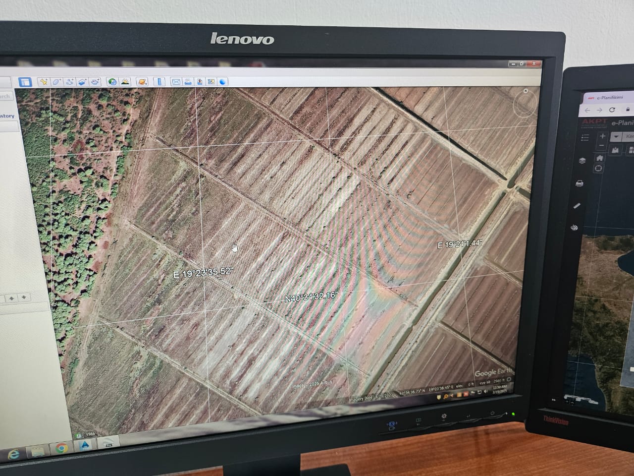Open the planet switcher dropdown
The height and width of the screenshot is (476, 634).
142,82
